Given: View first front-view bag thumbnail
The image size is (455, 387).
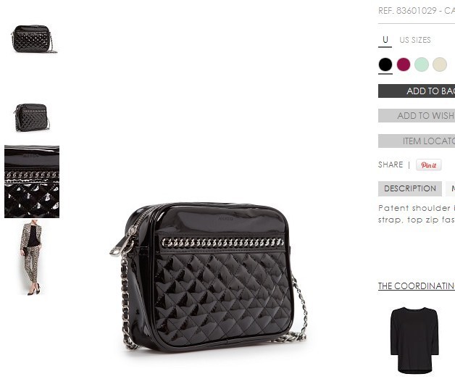Looking at the screenshot, I should tap(33, 39).
